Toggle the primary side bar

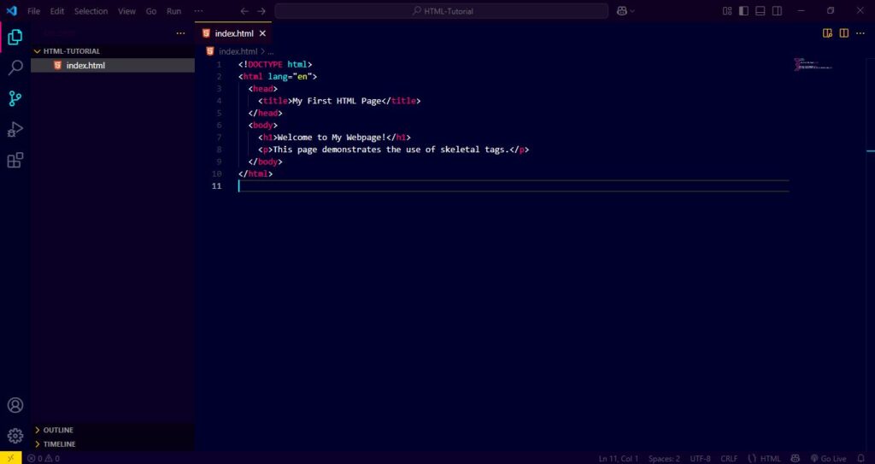[x=743, y=11]
